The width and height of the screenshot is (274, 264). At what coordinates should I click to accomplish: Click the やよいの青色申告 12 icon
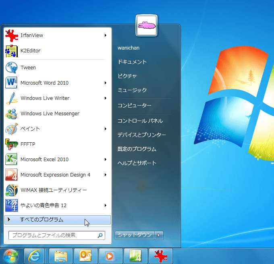[x=12, y=205]
